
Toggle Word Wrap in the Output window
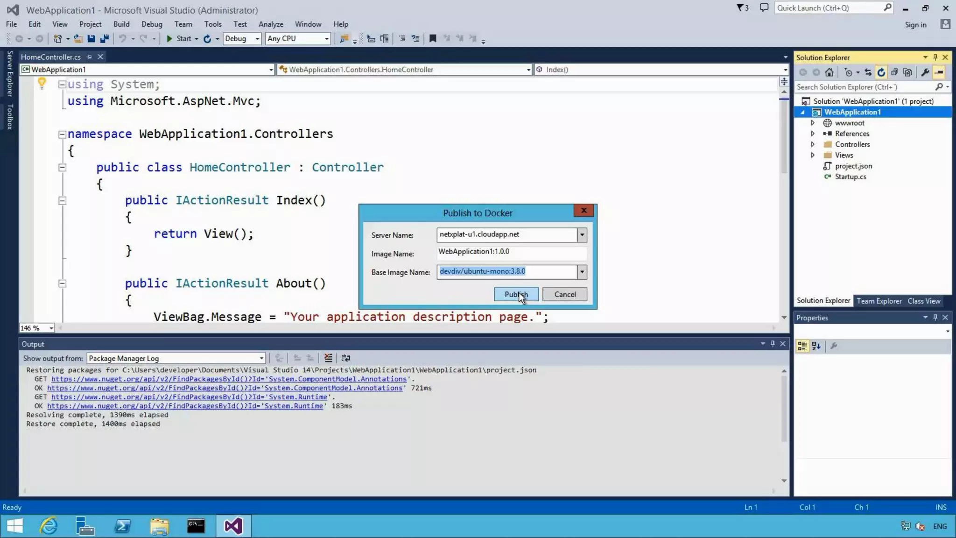point(345,358)
